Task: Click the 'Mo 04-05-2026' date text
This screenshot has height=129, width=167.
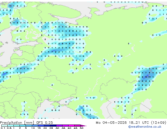Action: [111, 123]
